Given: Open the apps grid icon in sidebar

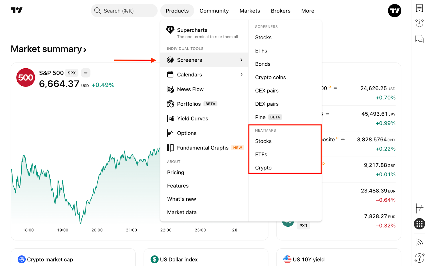Looking at the screenshot, I should click(x=420, y=224).
